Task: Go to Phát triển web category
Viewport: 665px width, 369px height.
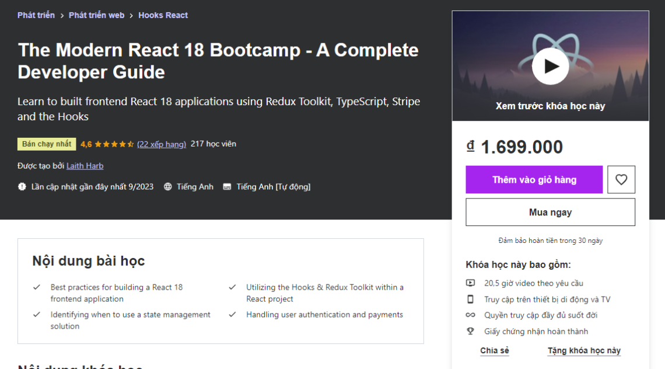Action: coord(96,15)
